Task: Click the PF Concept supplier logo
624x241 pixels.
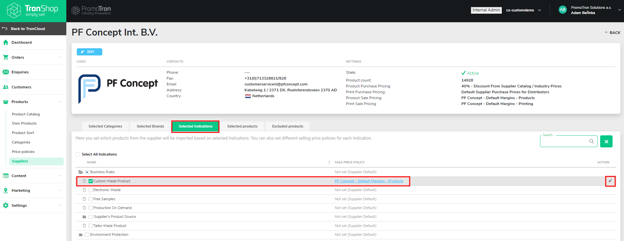Action: point(118,89)
